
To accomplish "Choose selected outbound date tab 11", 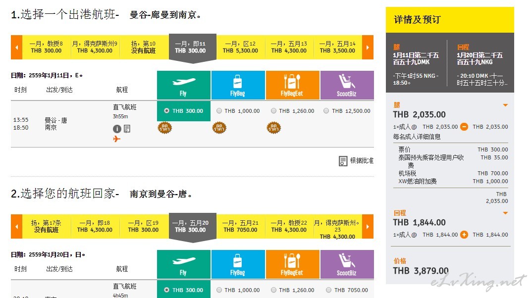I will pos(192,48).
